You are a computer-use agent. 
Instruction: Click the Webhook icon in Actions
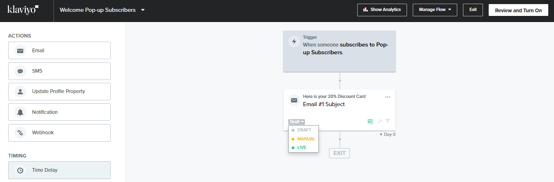pos(20,133)
